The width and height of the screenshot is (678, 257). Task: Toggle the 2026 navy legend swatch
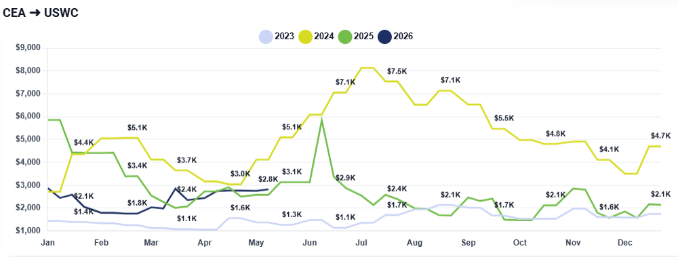384,37
